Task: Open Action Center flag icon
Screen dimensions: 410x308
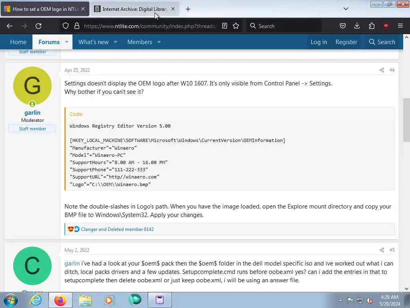Action: (x=350, y=300)
